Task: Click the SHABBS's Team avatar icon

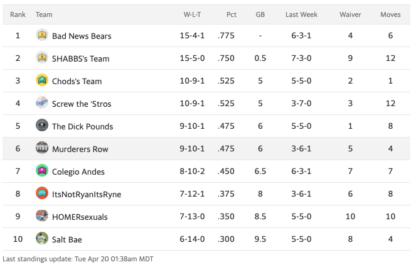Action: click(42, 58)
